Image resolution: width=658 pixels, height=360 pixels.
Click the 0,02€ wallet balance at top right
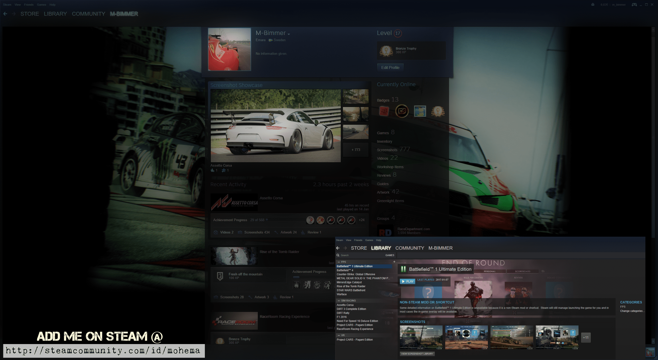(604, 5)
